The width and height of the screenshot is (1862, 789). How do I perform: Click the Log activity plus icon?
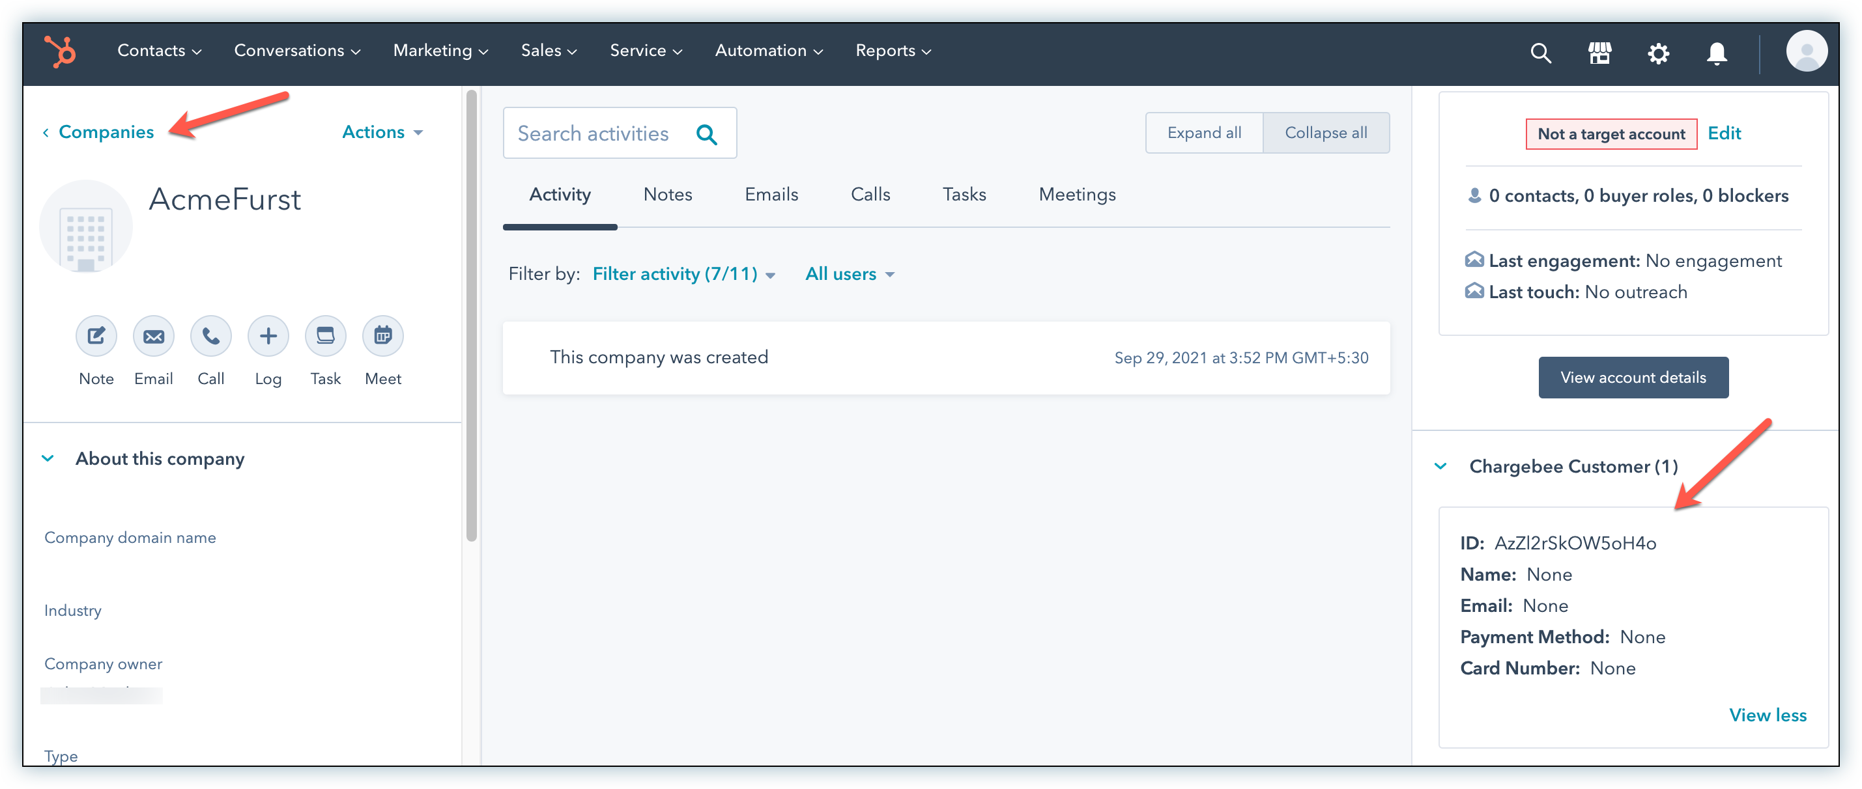[268, 336]
